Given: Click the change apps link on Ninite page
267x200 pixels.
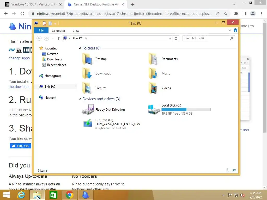Looking at the screenshot, I should pos(19,58).
